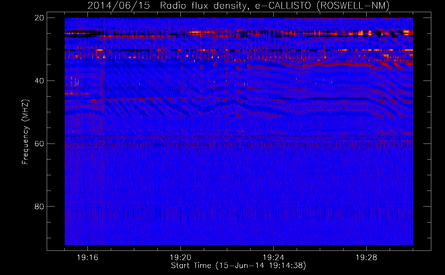Image resolution: width=445 pixels, height=275 pixels.
Task: Click the 'Start Time (15-Jun-14 19:14:38)' axis label
Action: point(238,266)
